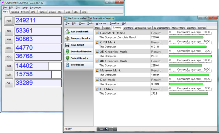Click the Preferences icon in the sidebar
This screenshot has width=219, height=133.
(68, 65)
